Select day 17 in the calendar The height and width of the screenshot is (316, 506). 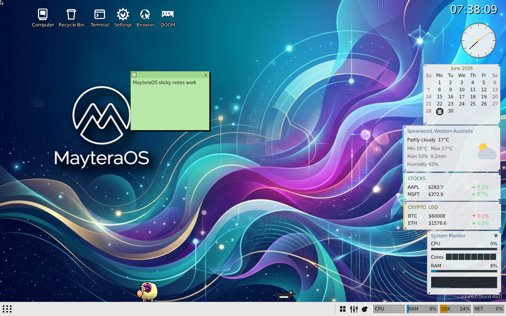(x=462, y=97)
